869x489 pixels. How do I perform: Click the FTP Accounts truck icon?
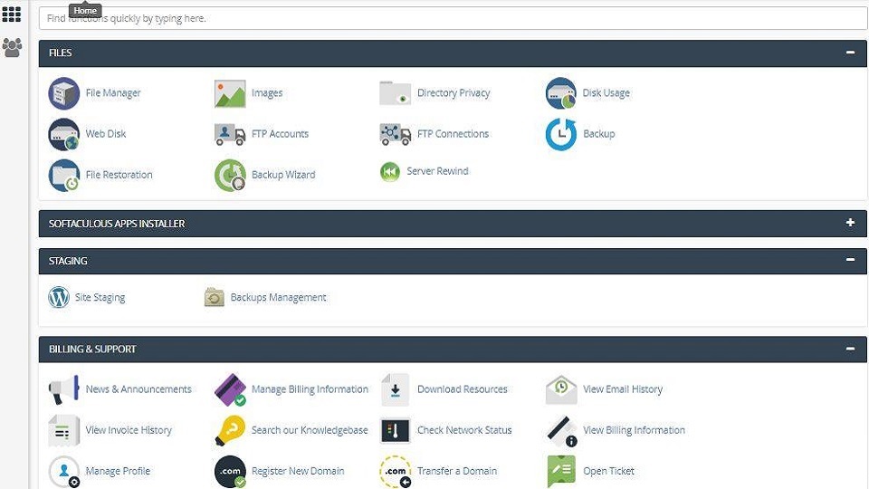230,134
